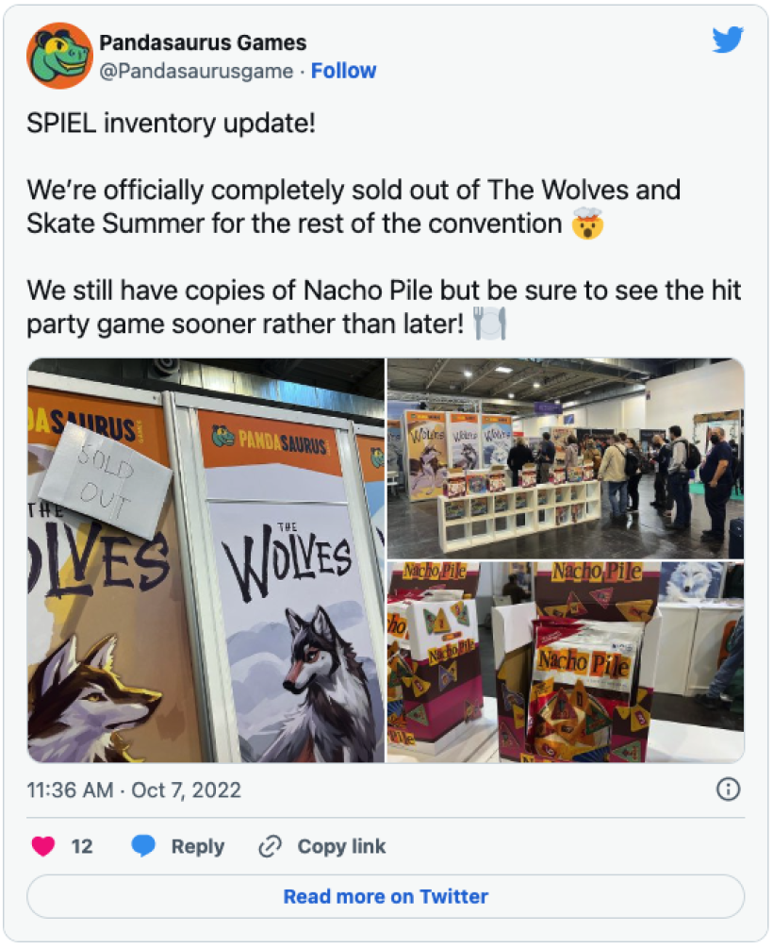Viewport: 773px width, 948px height.
Task: Open the tweet info circle icon
Action: [728, 790]
